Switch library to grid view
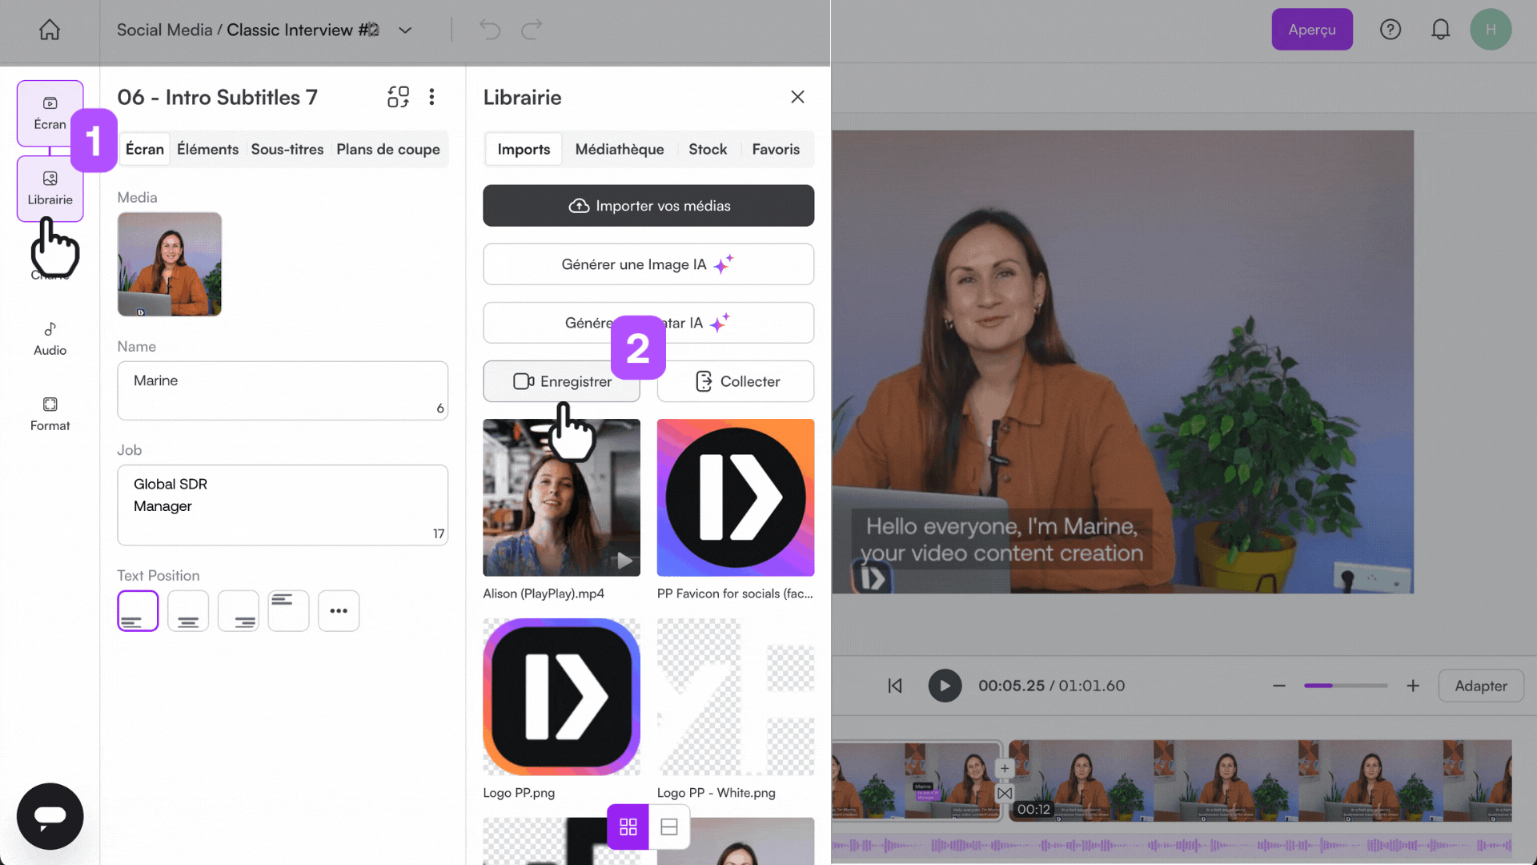Viewport: 1537px width, 865px height. (x=628, y=827)
